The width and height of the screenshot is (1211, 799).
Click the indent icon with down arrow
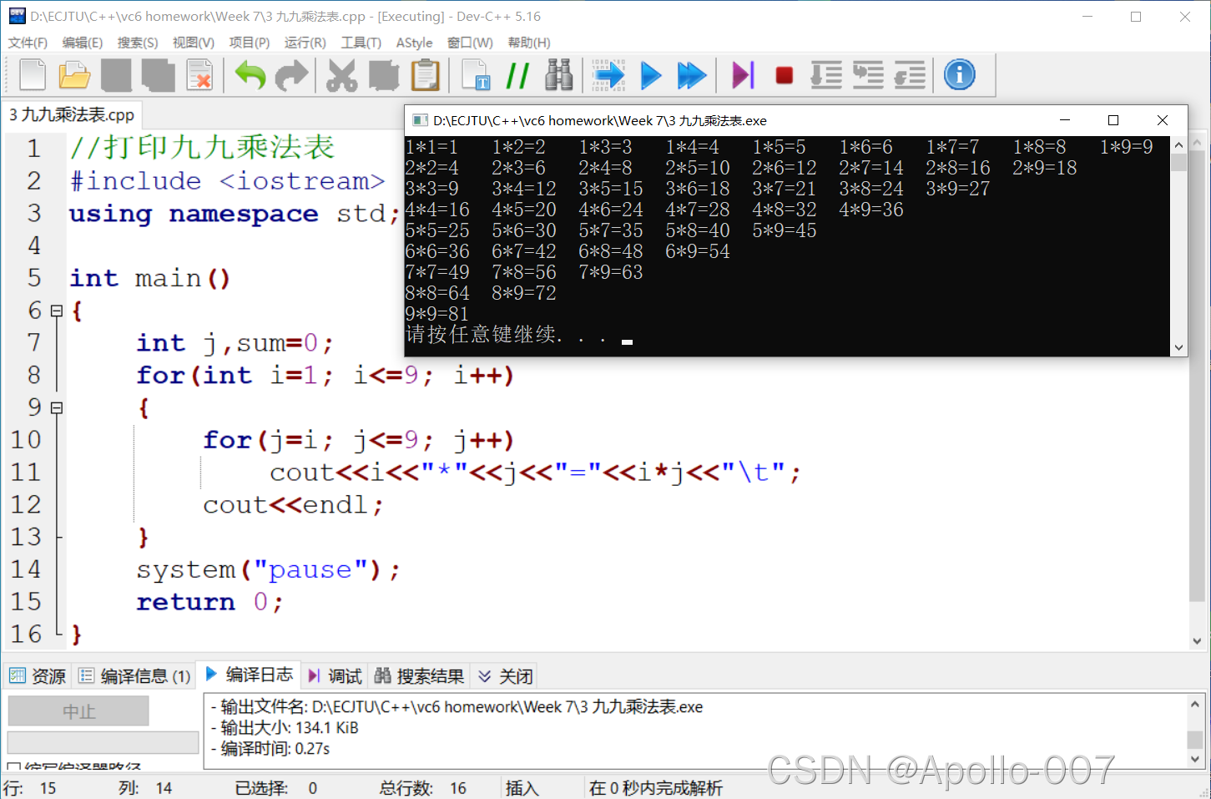pos(826,75)
